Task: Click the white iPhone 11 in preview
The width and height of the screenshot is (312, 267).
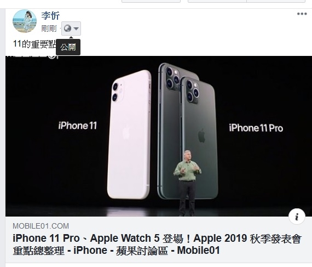Action: [129, 134]
